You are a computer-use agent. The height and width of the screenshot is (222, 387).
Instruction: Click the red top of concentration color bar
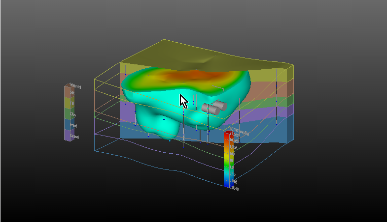227,136
